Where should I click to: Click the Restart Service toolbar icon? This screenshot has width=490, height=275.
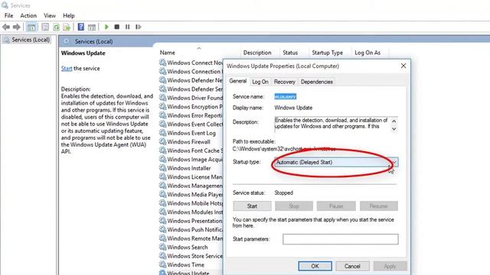coord(138,27)
